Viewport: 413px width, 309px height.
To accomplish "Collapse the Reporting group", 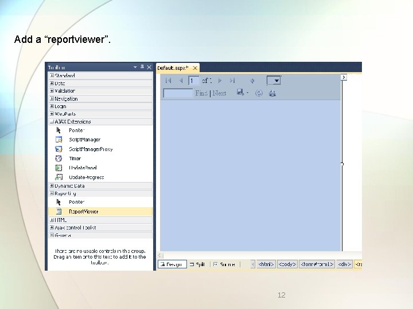I will 52,193.
